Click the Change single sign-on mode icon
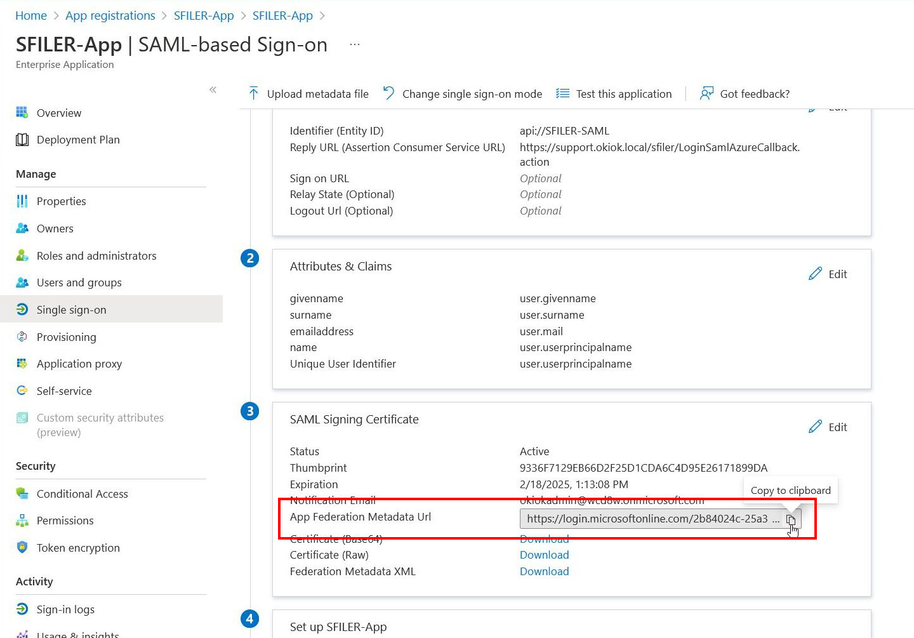 point(388,94)
